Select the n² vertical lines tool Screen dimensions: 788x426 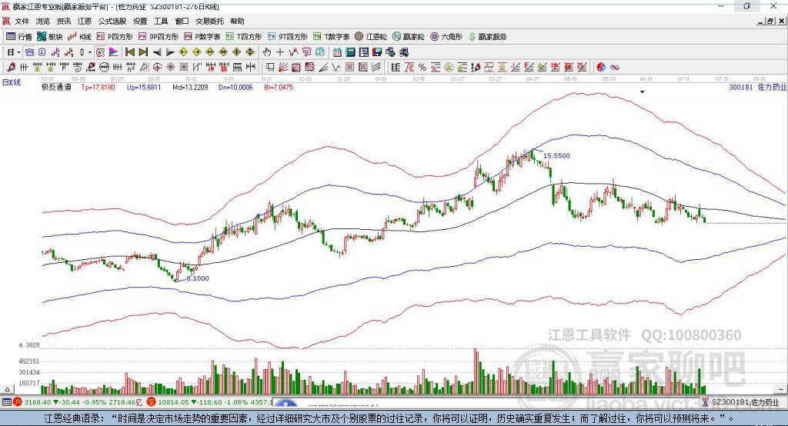pos(131,67)
